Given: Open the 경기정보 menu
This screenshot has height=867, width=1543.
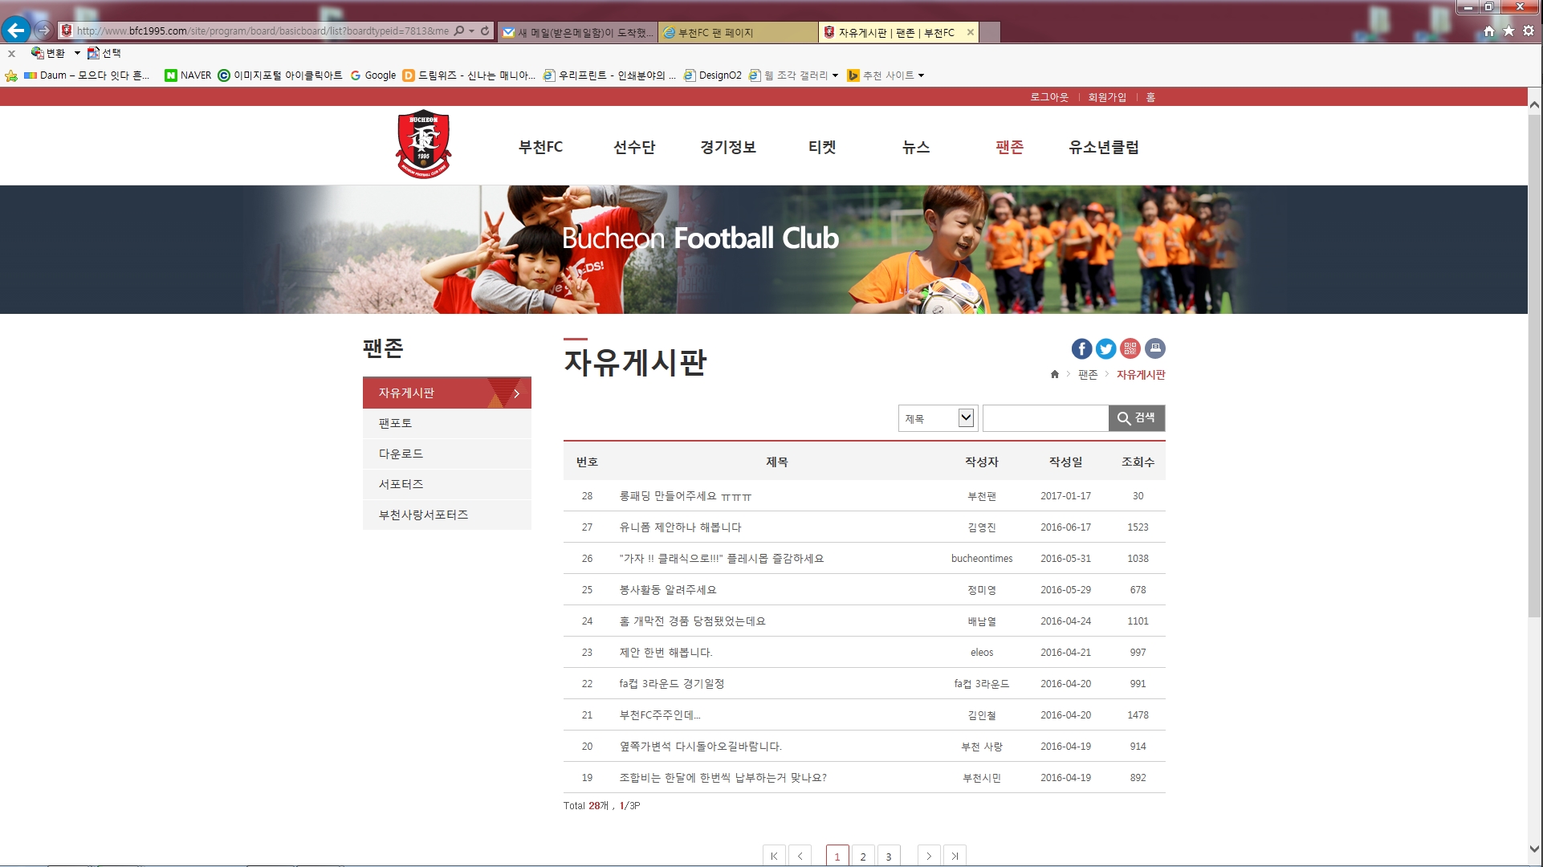Looking at the screenshot, I should click(x=727, y=147).
